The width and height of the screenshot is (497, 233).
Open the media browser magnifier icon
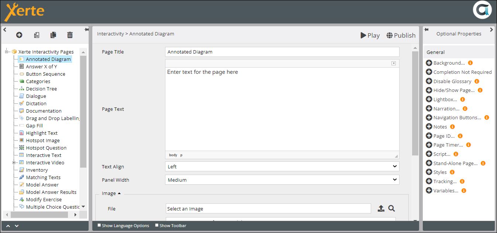392,209
